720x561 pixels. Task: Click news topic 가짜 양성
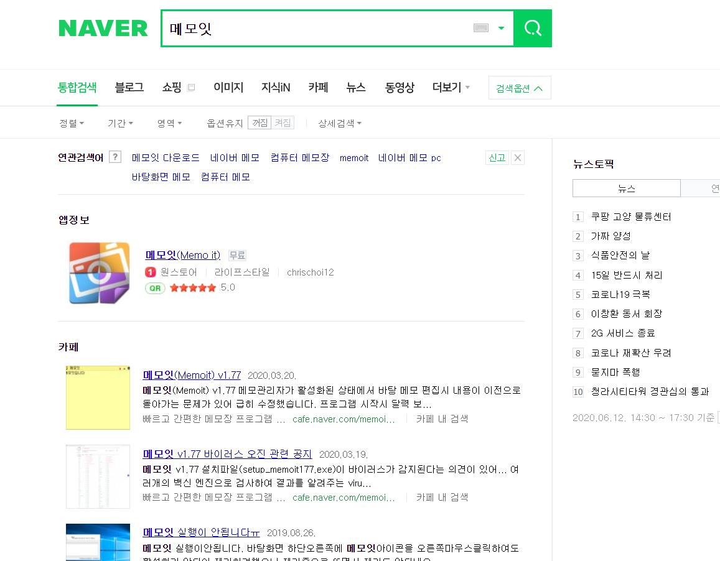pos(610,236)
